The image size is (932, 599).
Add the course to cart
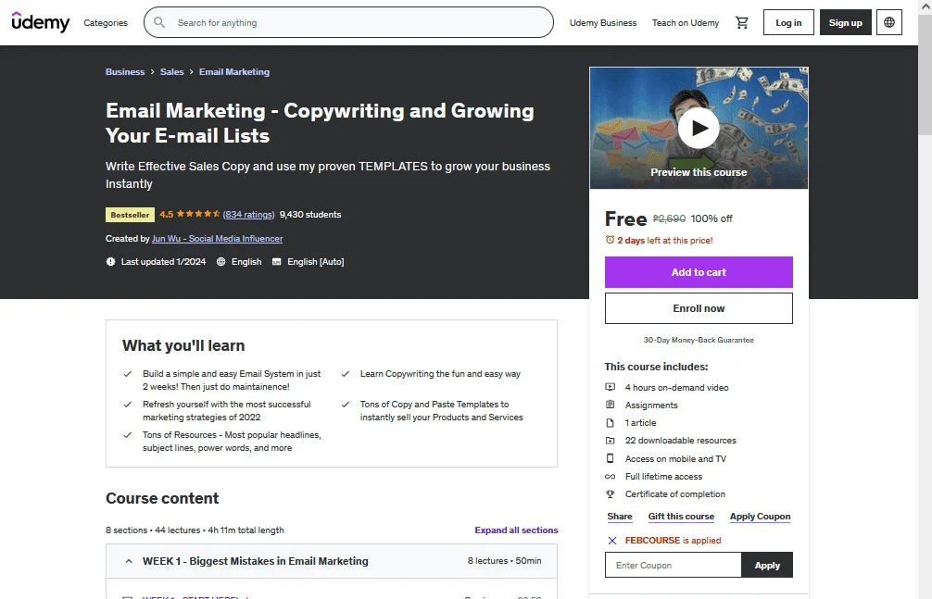click(x=699, y=272)
